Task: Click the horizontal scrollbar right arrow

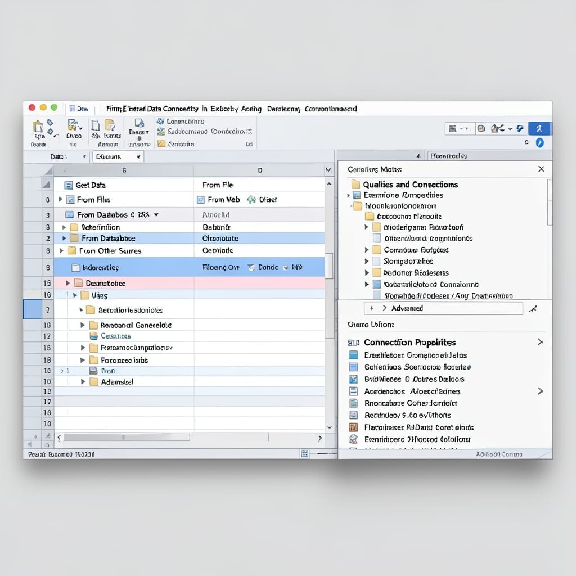Action: (x=320, y=438)
